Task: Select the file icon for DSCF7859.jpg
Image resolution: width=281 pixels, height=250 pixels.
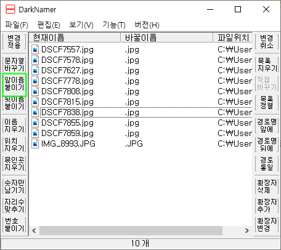Action: tap(35, 134)
